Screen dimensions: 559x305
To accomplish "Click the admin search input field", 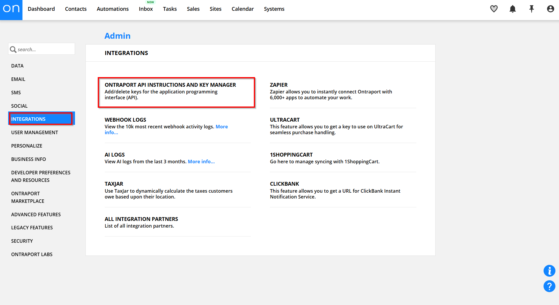I will 45,49.
